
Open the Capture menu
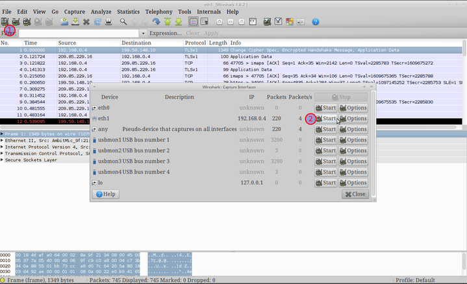point(75,12)
